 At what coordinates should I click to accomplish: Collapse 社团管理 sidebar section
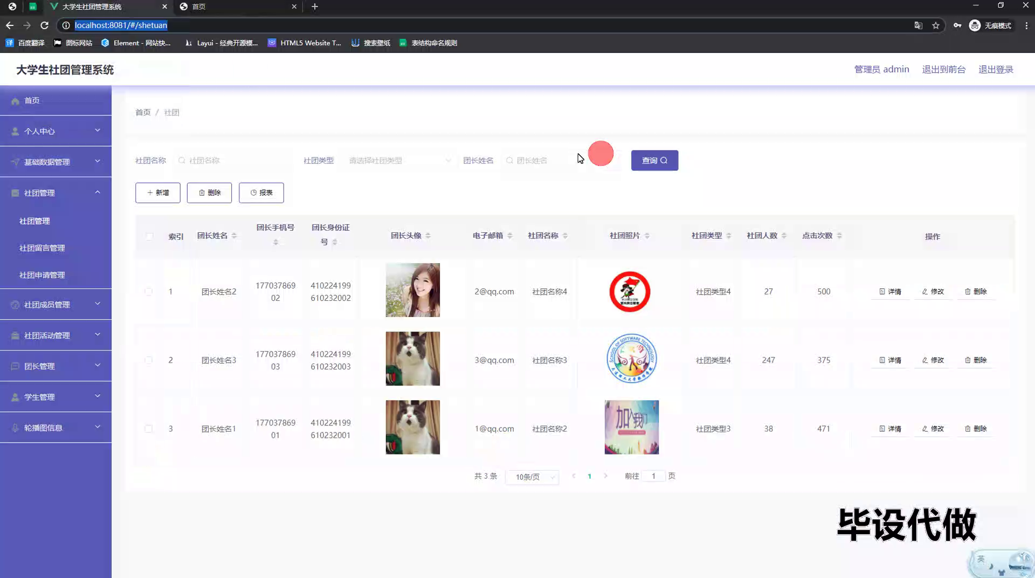tap(56, 192)
